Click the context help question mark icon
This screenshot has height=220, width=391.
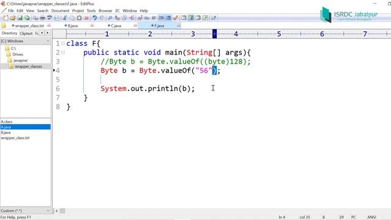pyautogui.click(x=213, y=18)
